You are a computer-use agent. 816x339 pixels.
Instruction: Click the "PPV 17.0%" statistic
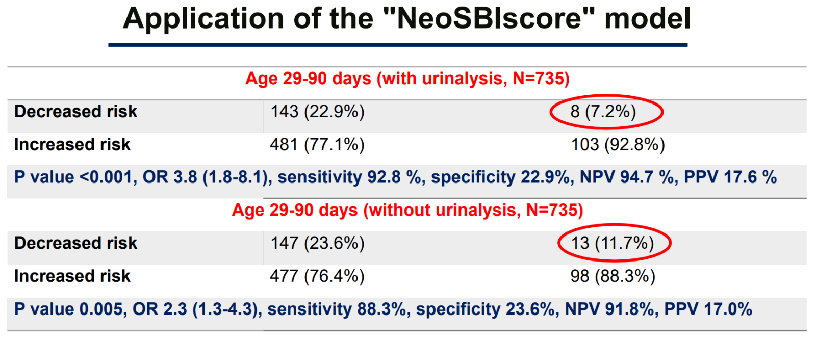[708, 309]
